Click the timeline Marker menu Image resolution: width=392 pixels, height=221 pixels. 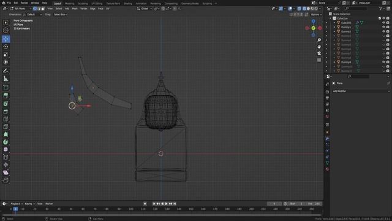(x=49, y=204)
